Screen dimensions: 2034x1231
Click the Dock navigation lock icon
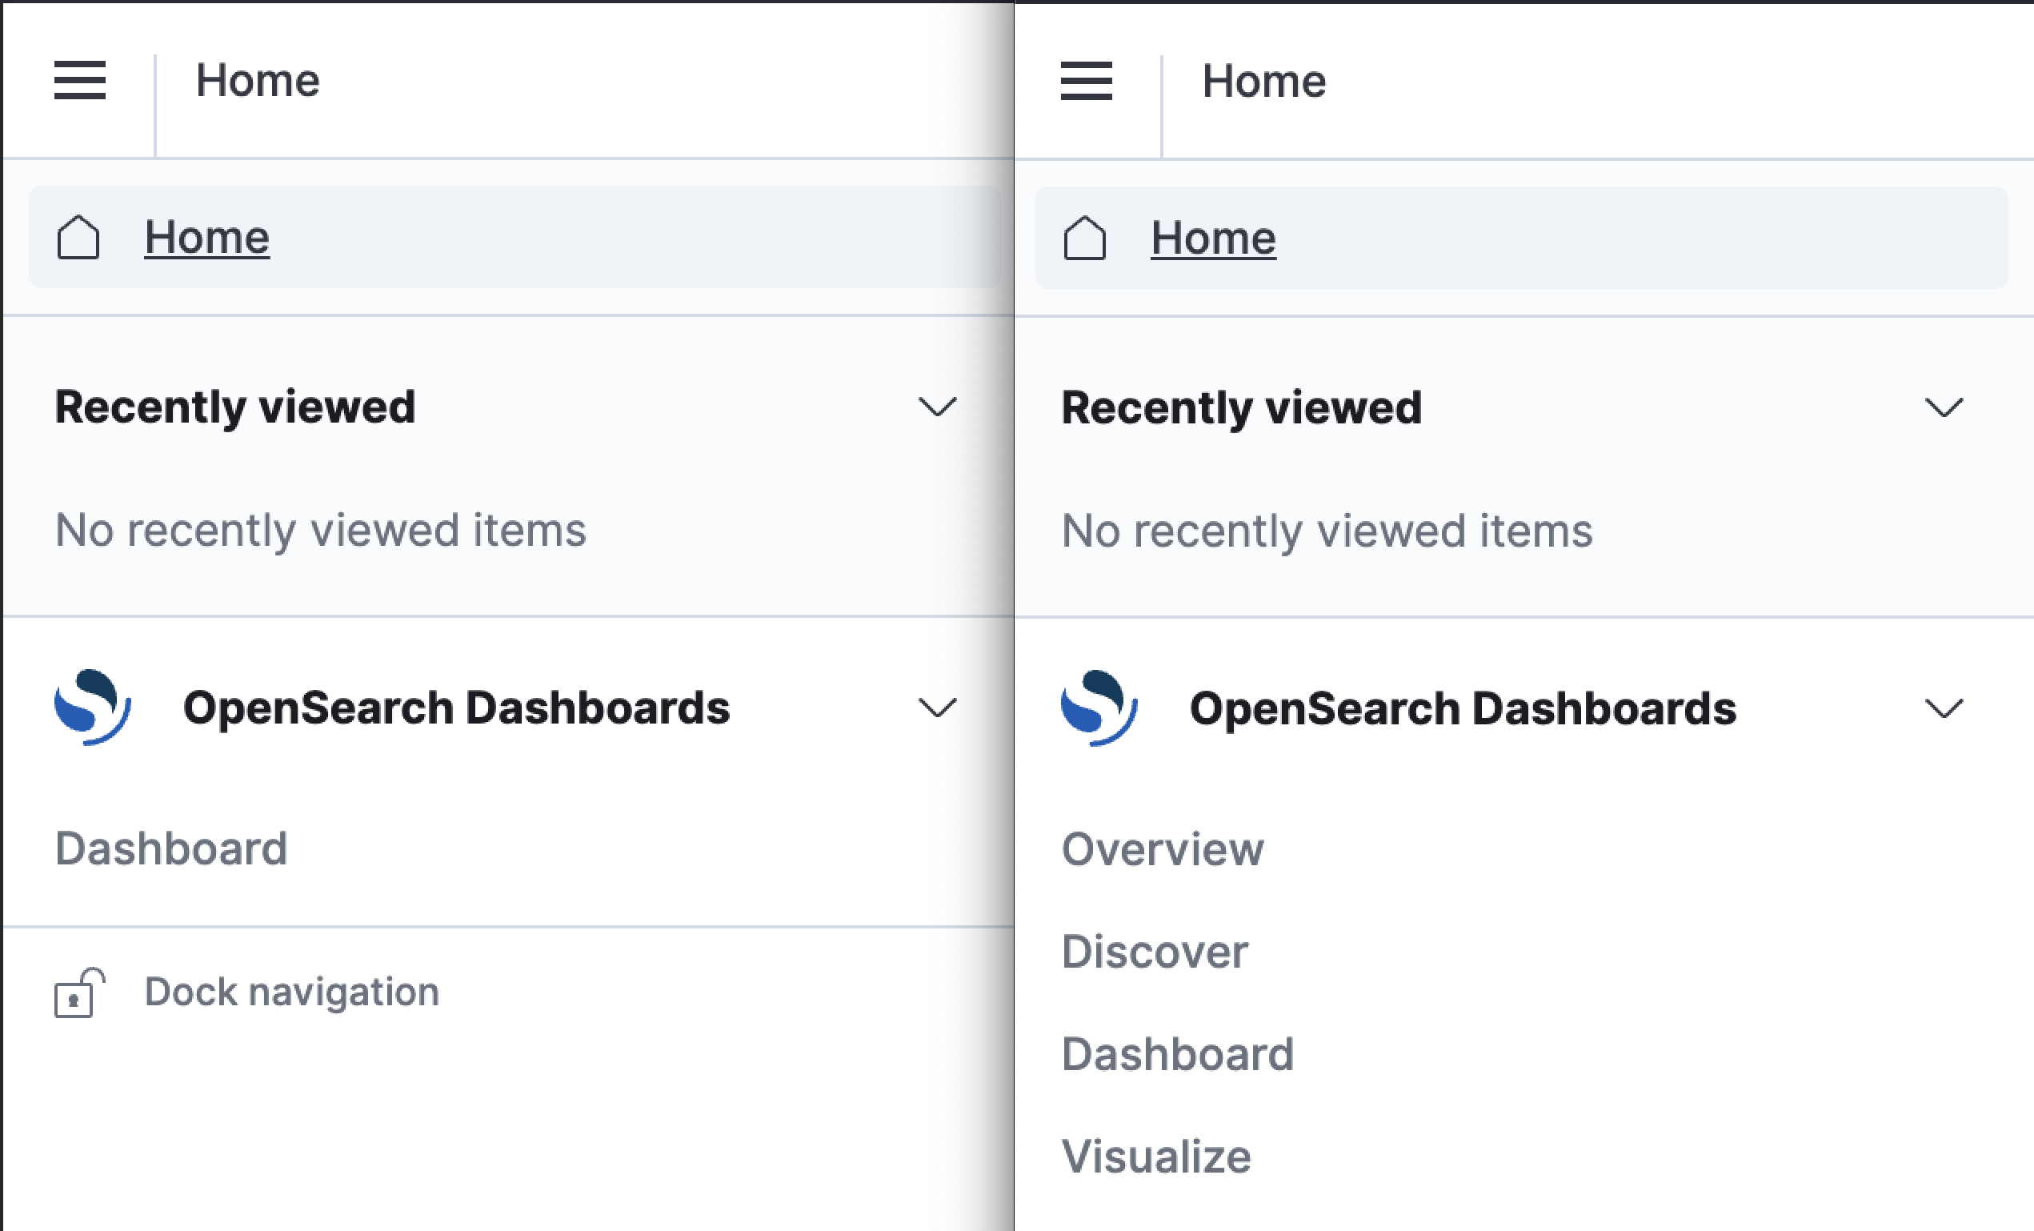(x=79, y=992)
